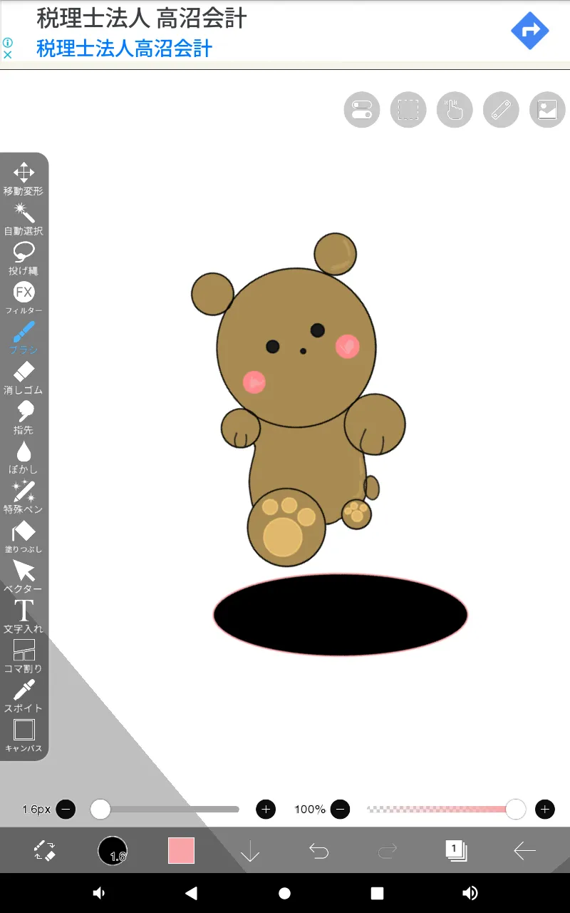
Task: Select the Special Pen (特殊ペン) tool
Action: (x=24, y=498)
